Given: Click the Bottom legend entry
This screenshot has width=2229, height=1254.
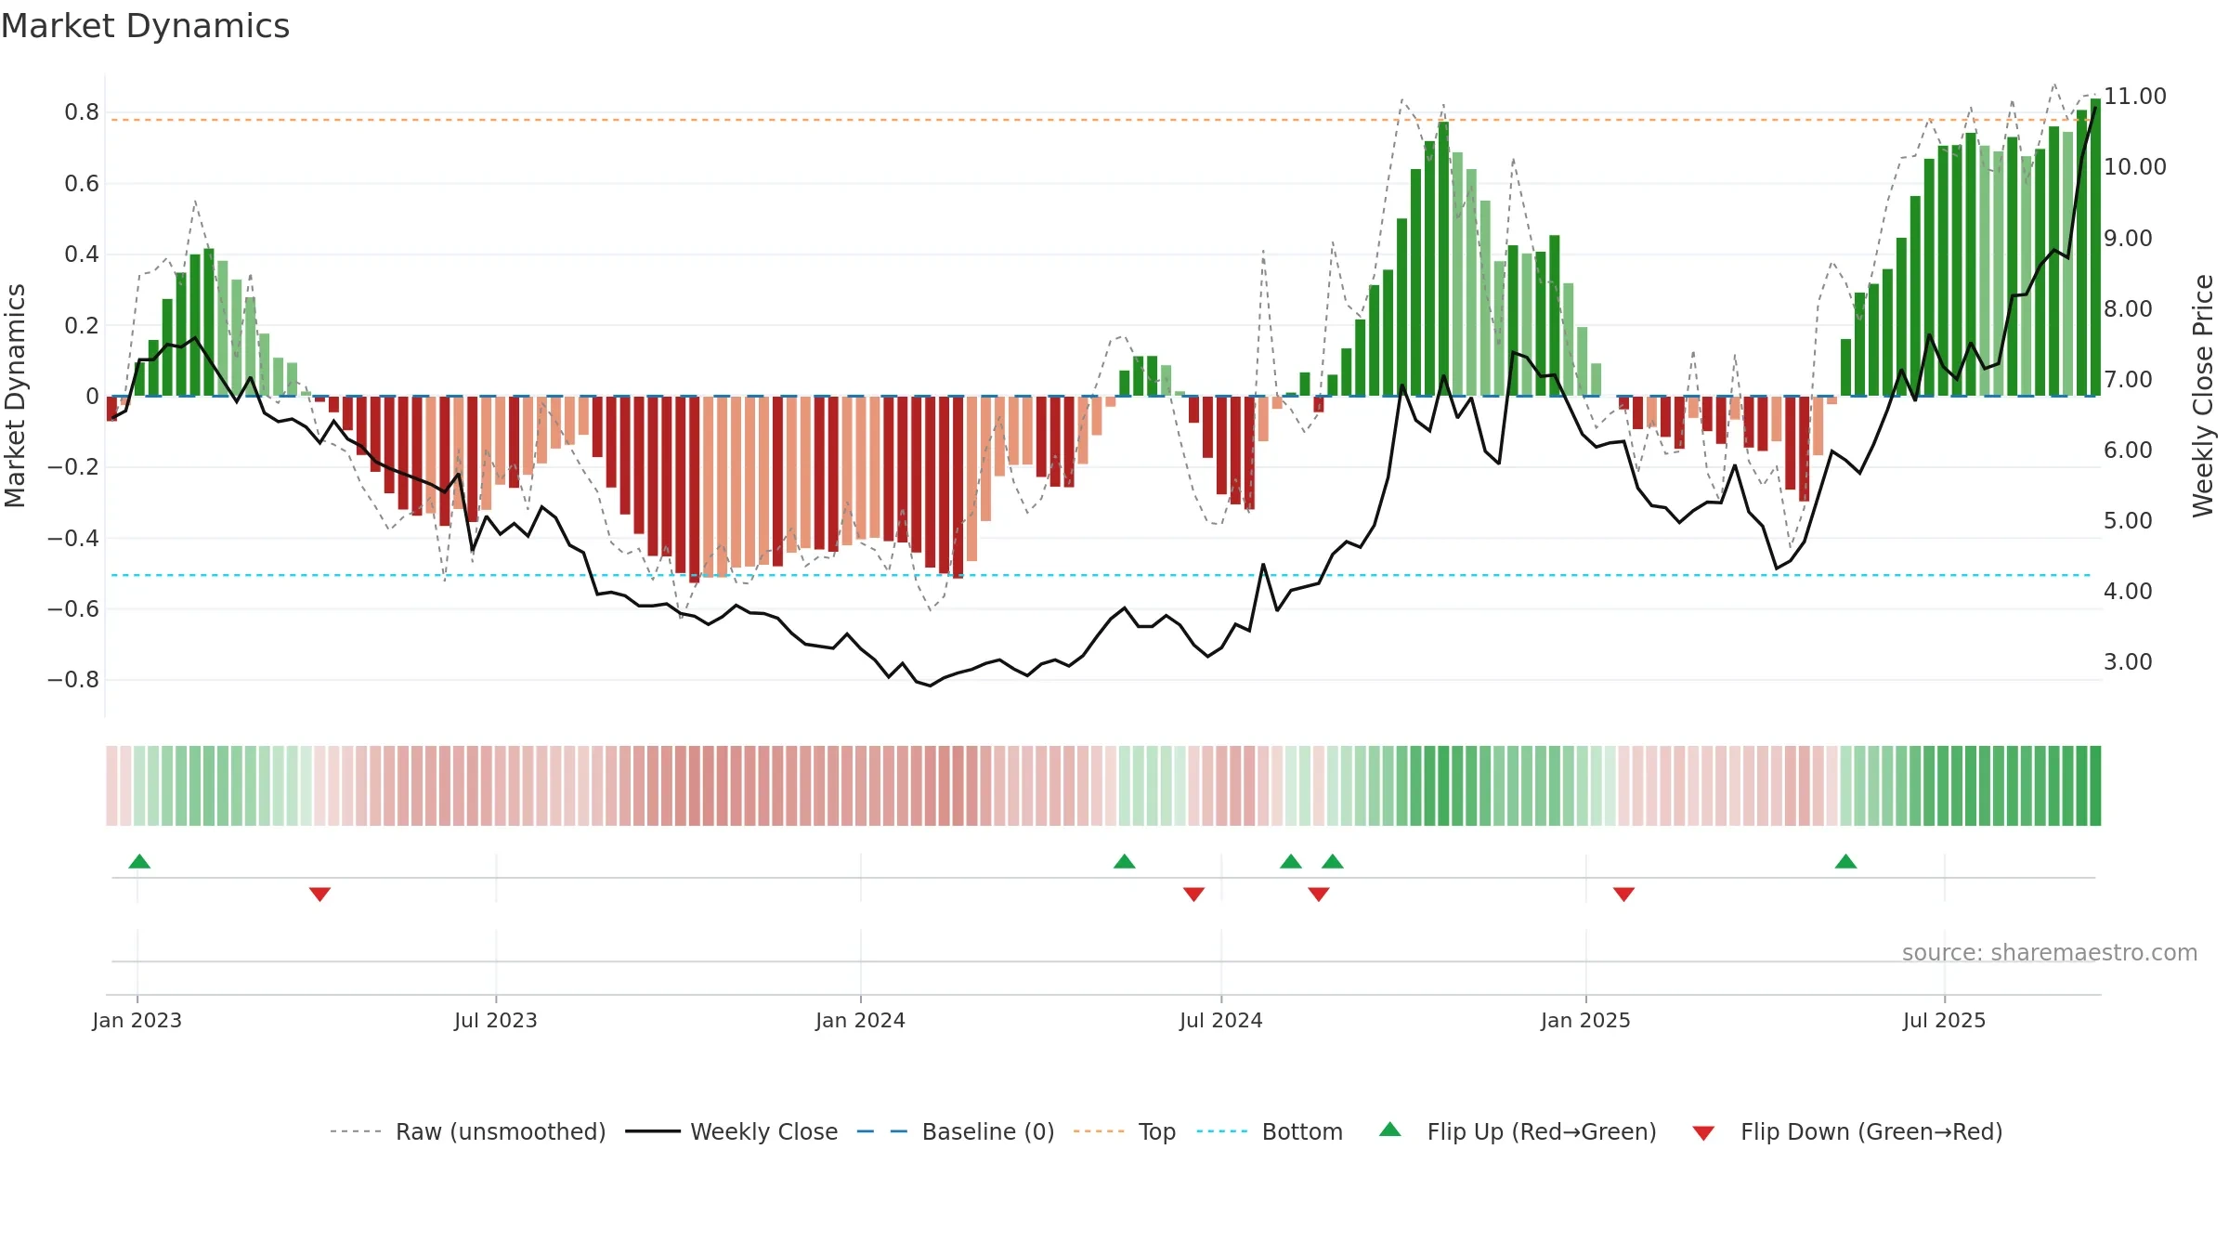Looking at the screenshot, I should click(x=1270, y=1131).
